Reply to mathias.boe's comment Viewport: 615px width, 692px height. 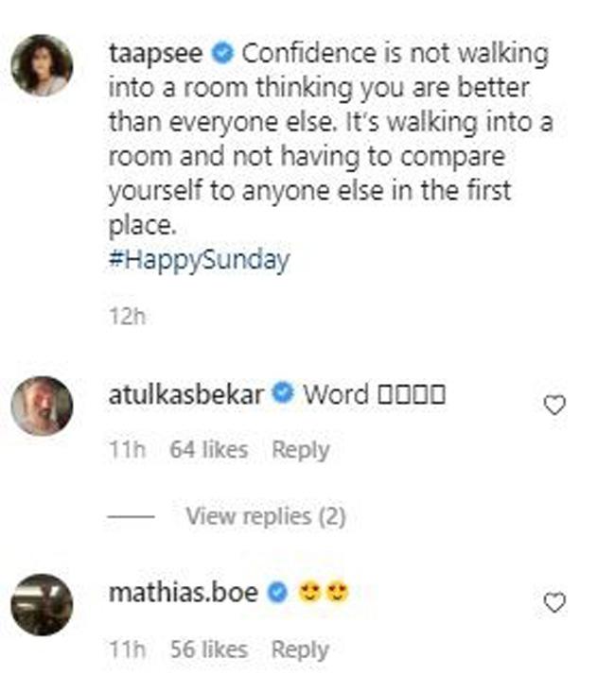[300, 649]
